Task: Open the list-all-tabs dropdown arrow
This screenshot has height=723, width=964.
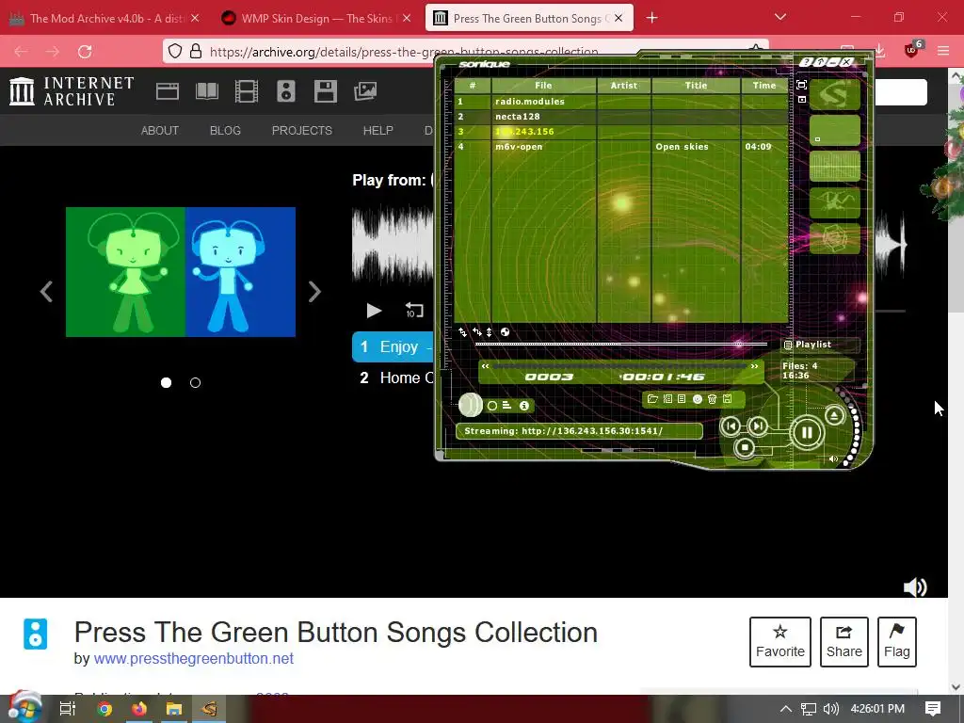Action: 780,17
